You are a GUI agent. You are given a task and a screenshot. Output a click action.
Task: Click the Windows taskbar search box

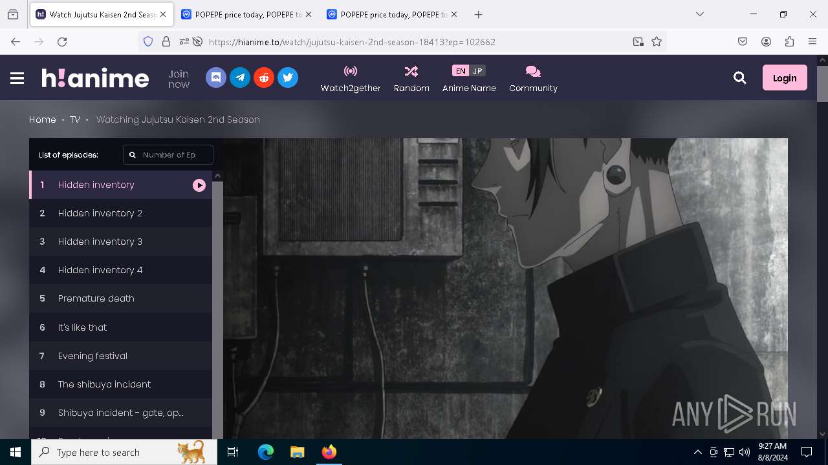pyautogui.click(x=123, y=452)
